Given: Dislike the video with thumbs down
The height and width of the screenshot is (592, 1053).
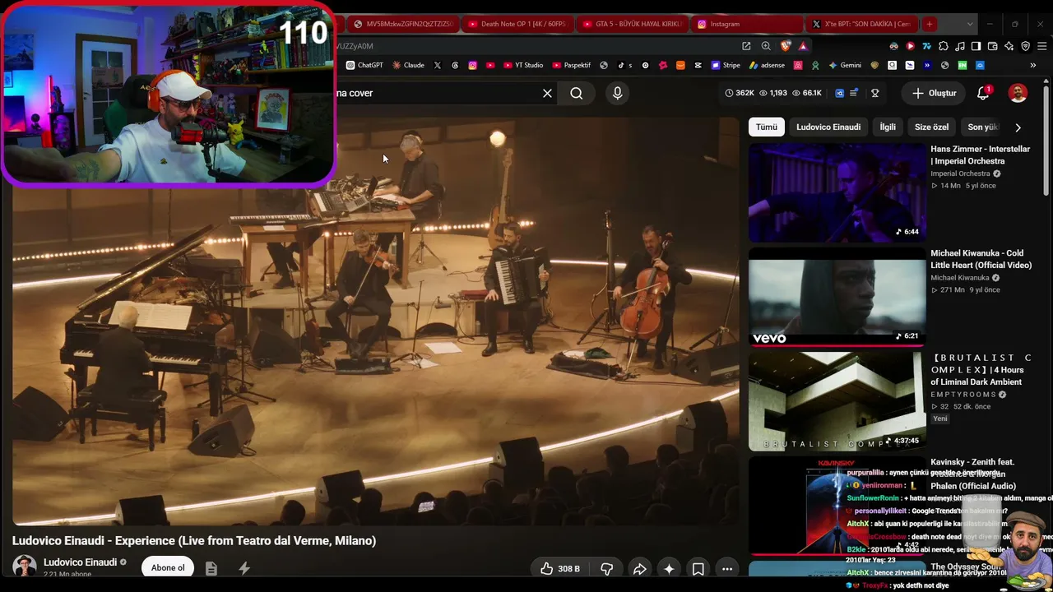Looking at the screenshot, I should [x=606, y=568].
